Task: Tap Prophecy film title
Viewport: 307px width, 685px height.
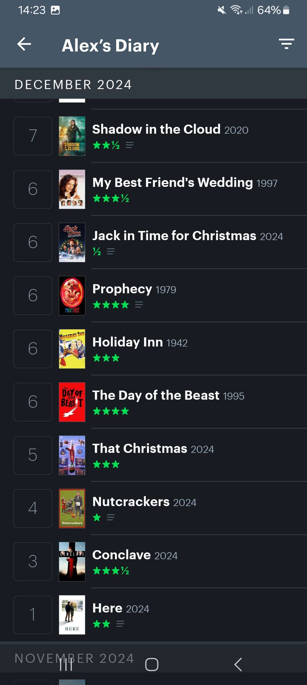Action: (122, 289)
